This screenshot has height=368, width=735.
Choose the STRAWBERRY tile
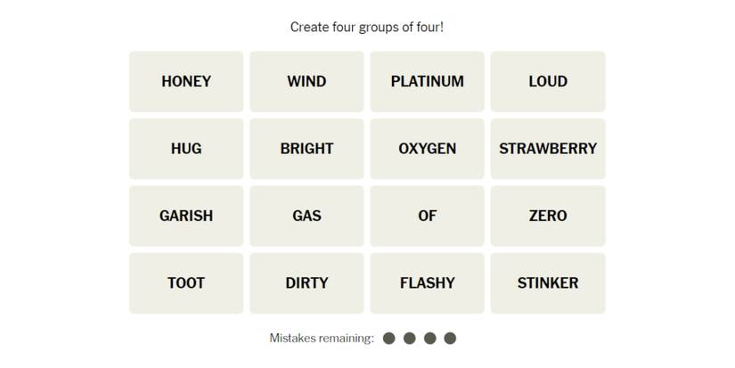click(547, 149)
